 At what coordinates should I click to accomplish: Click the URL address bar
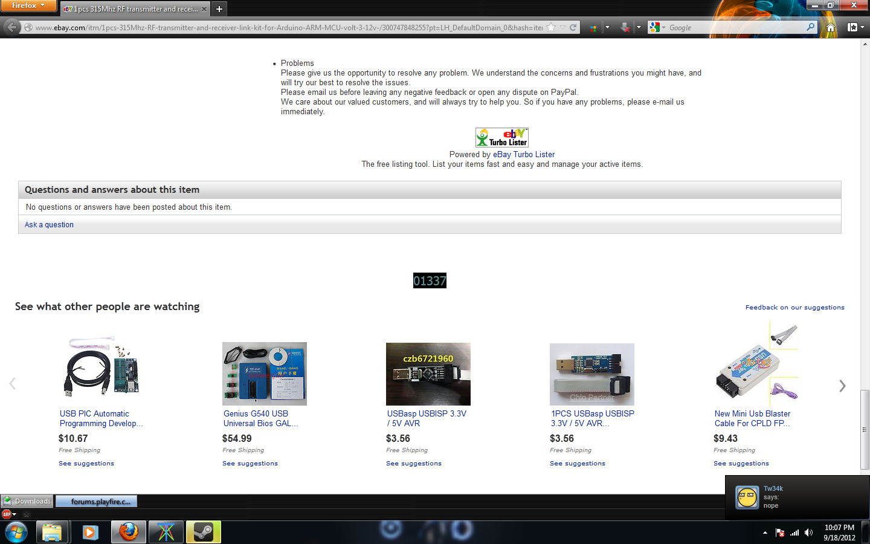[289, 27]
